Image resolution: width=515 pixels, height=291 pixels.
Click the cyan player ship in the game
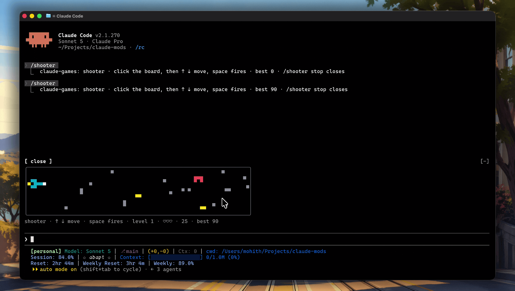pos(37,184)
